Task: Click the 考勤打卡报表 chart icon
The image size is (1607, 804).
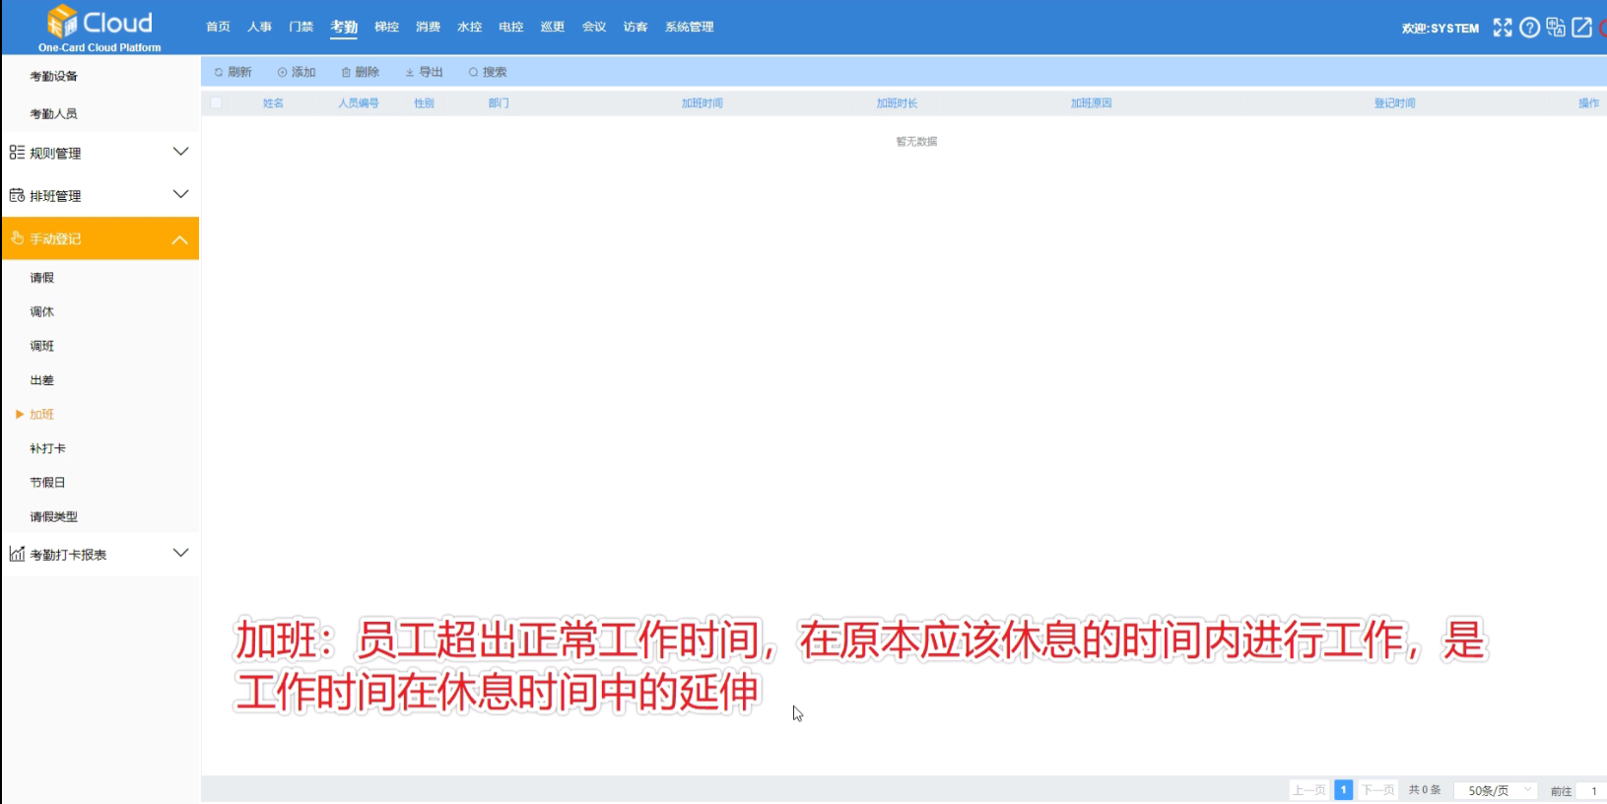Action: point(17,554)
